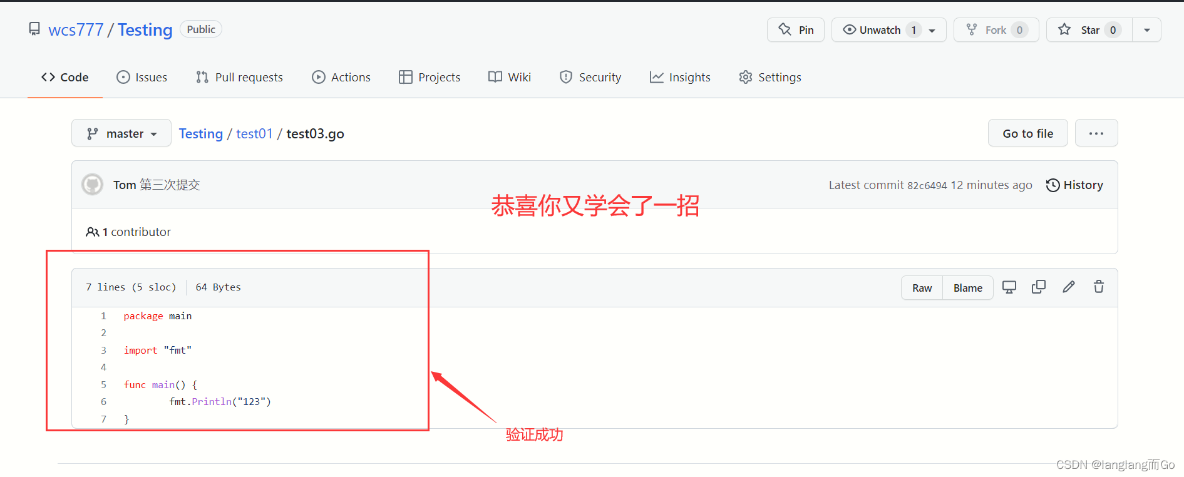This screenshot has width=1184, height=477.
Task: View the Insights tab
Action: point(680,77)
